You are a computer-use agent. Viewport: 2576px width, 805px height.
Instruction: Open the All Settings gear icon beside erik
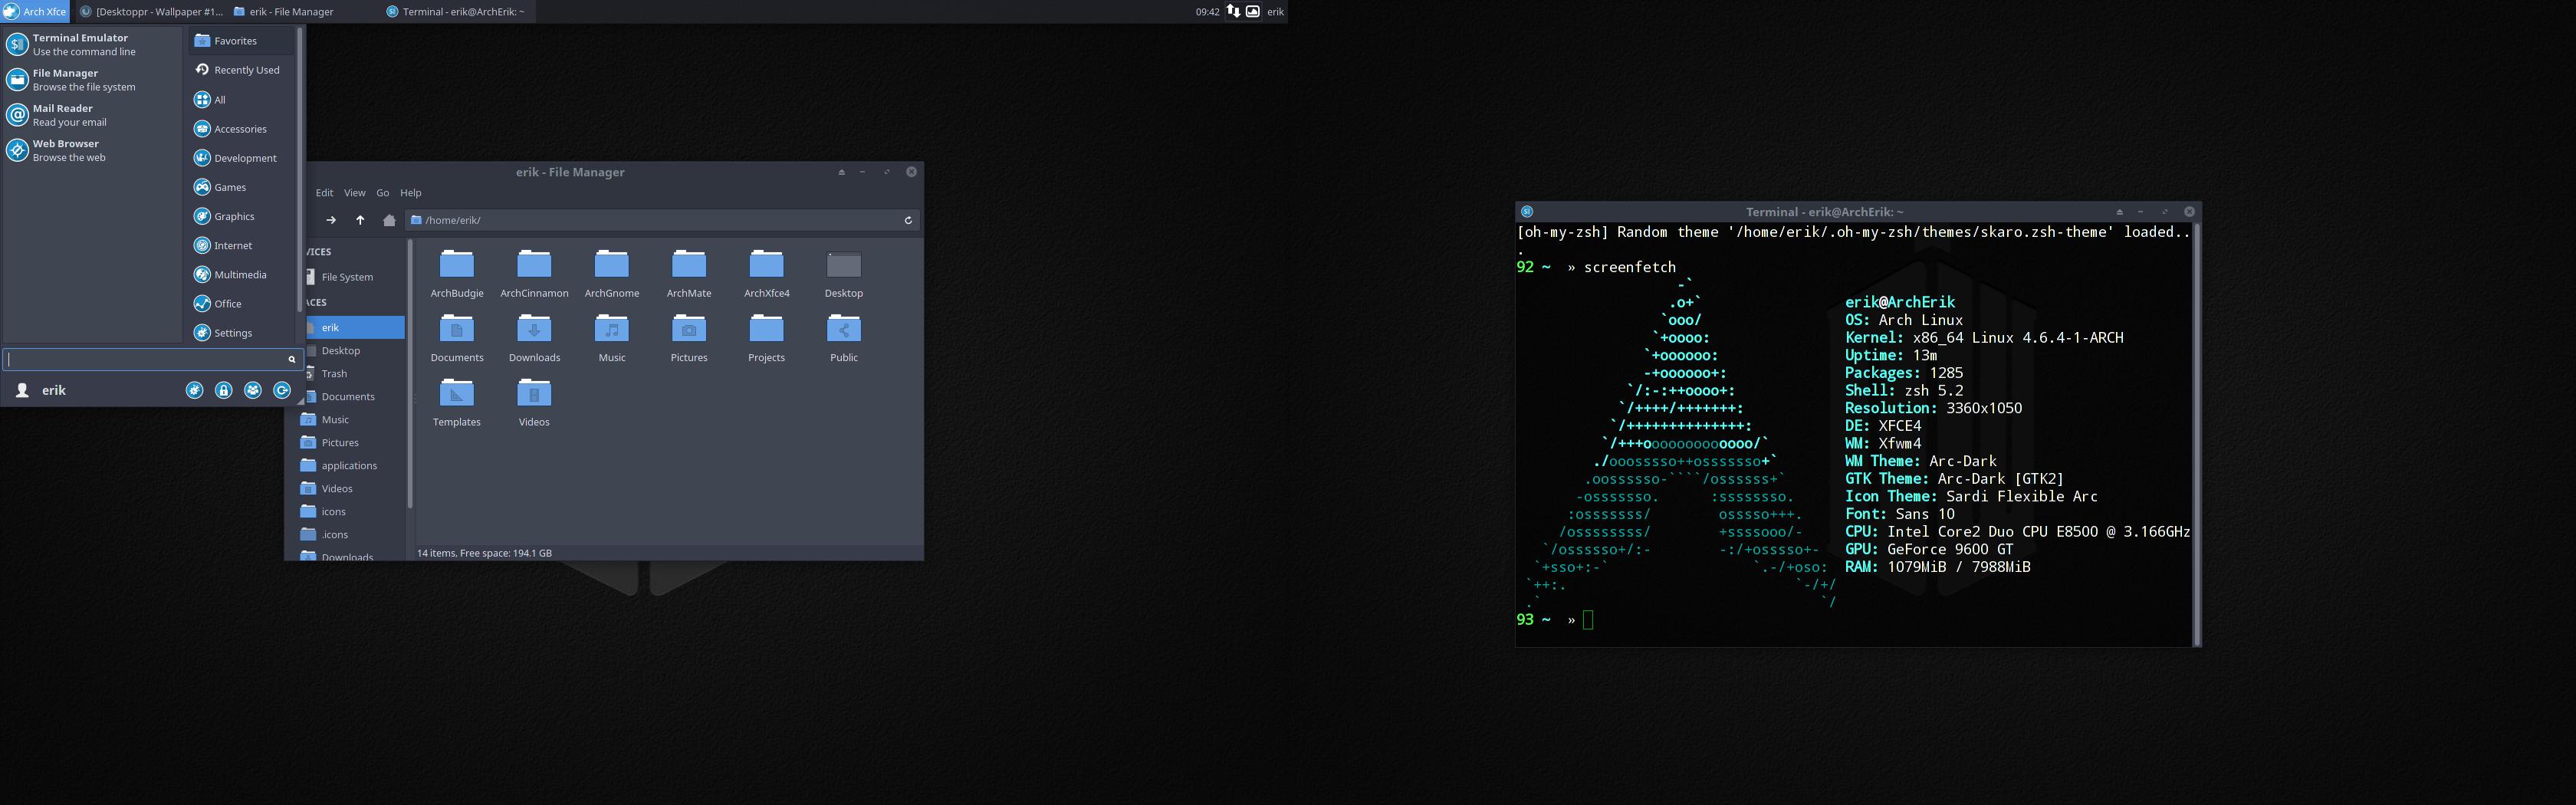click(195, 390)
